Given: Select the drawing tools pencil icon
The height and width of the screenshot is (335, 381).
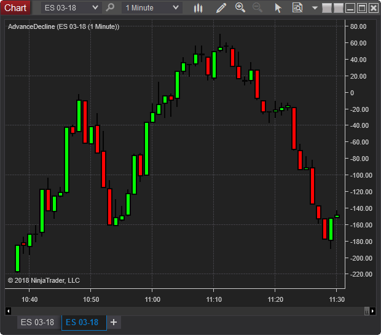Looking at the screenshot, I should (221, 8).
